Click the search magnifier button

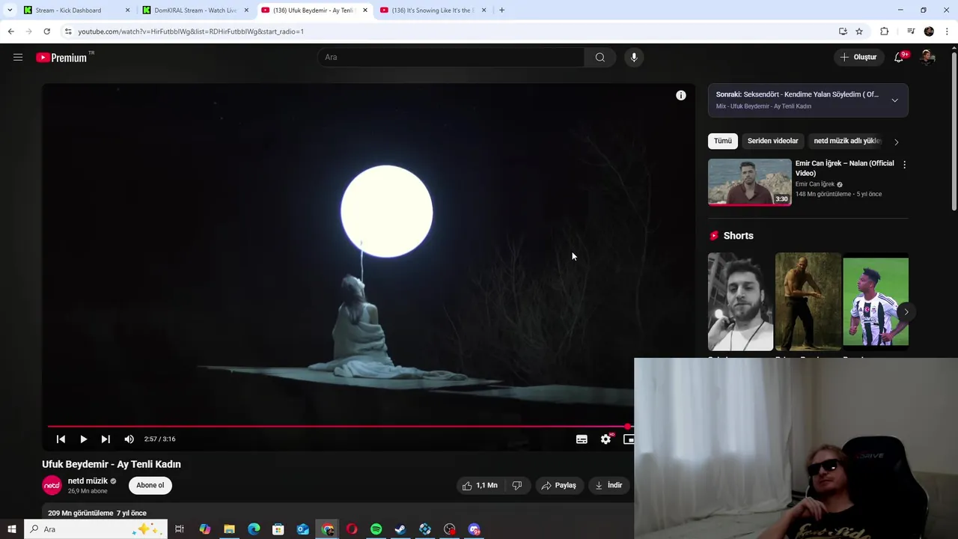pyautogui.click(x=599, y=57)
